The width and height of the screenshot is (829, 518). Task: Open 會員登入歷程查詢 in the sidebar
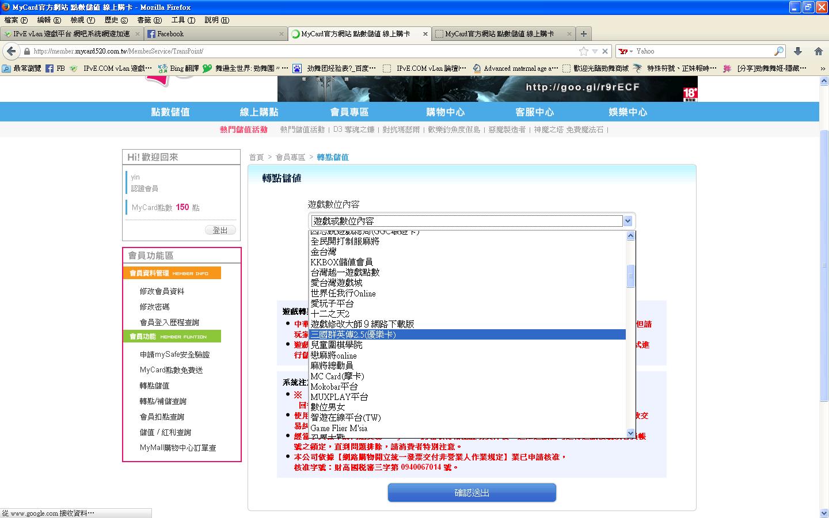[169, 322]
